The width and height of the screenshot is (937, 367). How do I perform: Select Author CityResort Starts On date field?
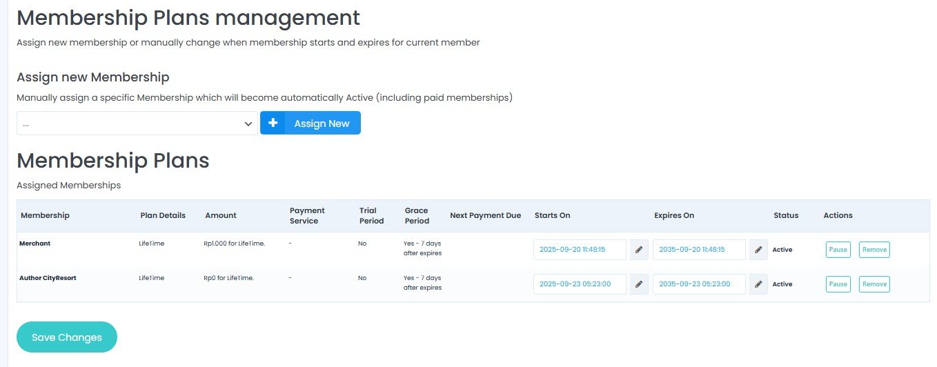pos(580,284)
